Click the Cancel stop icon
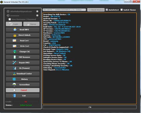141x113 pixels. (14, 90)
